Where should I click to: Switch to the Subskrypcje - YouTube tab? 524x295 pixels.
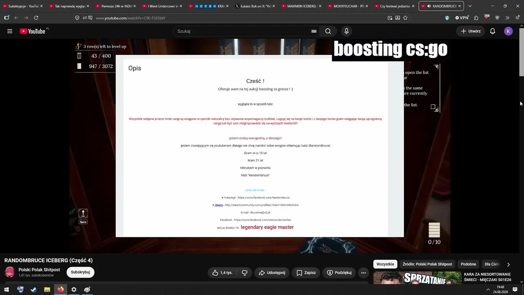[x=23, y=6]
